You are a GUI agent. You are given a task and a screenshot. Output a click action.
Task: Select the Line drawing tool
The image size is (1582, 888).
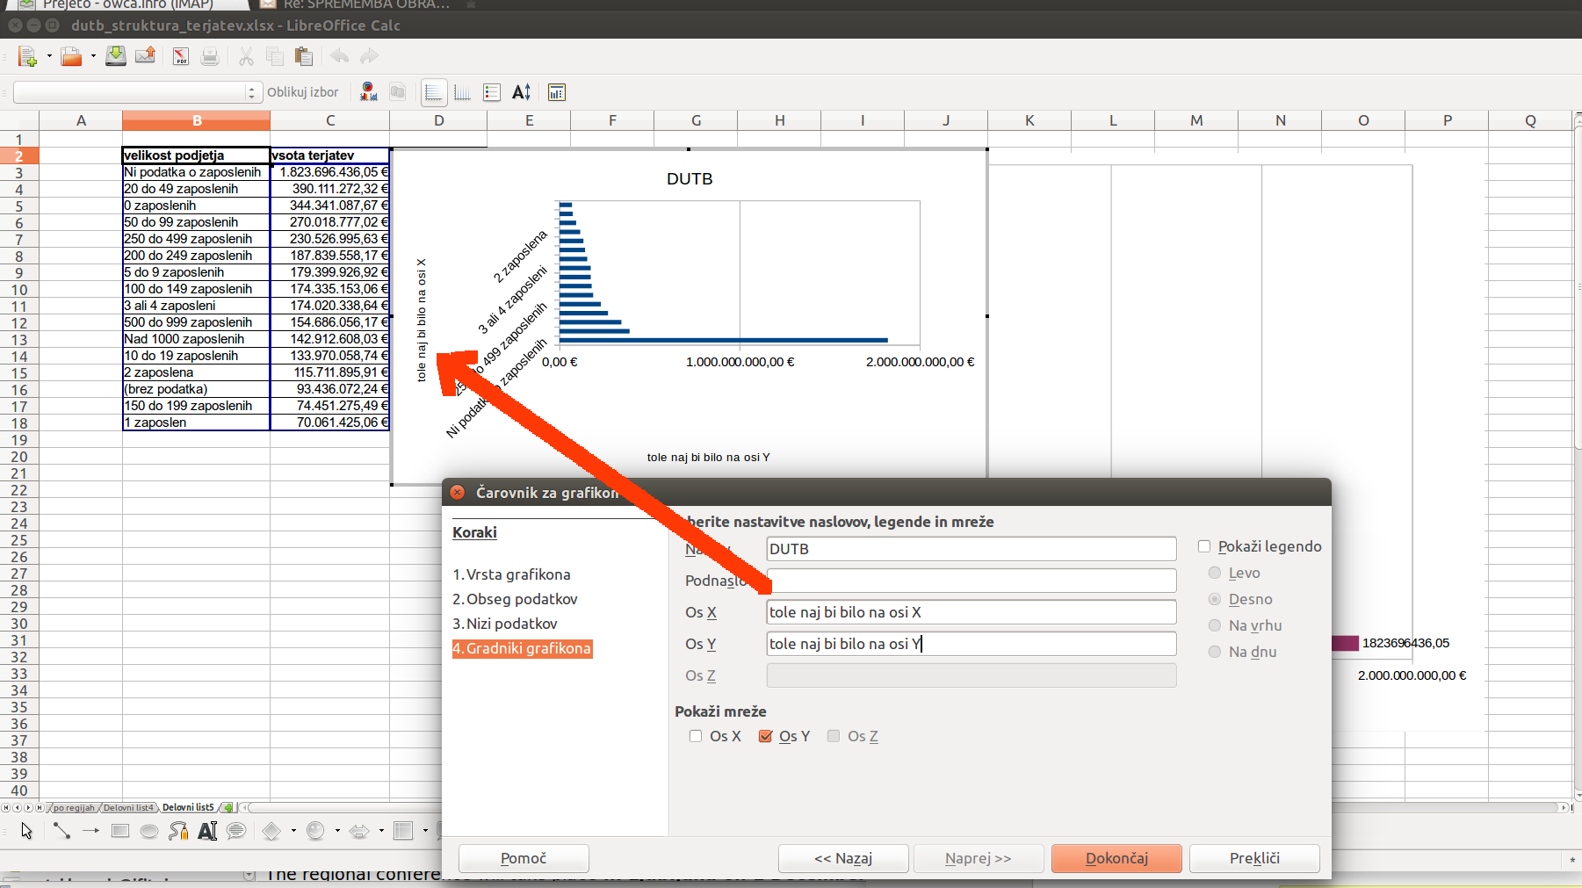(x=61, y=831)
